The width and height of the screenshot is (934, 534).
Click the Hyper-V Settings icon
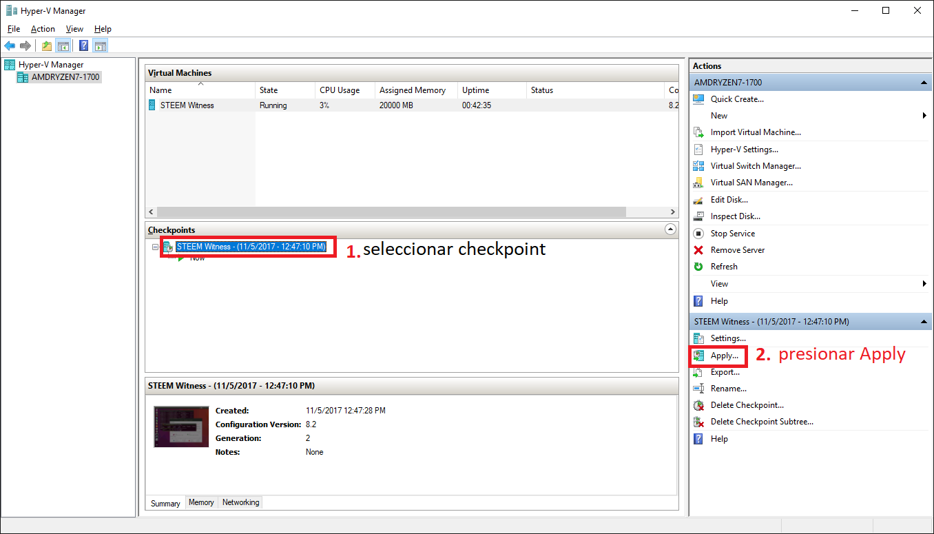[x=698, y=150]
